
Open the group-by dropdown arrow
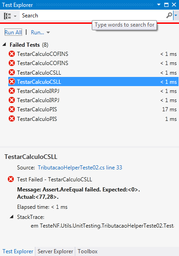point(15,16)
